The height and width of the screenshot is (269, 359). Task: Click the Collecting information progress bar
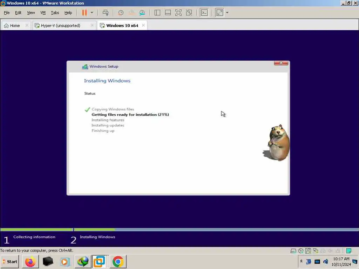click(36, 229)
